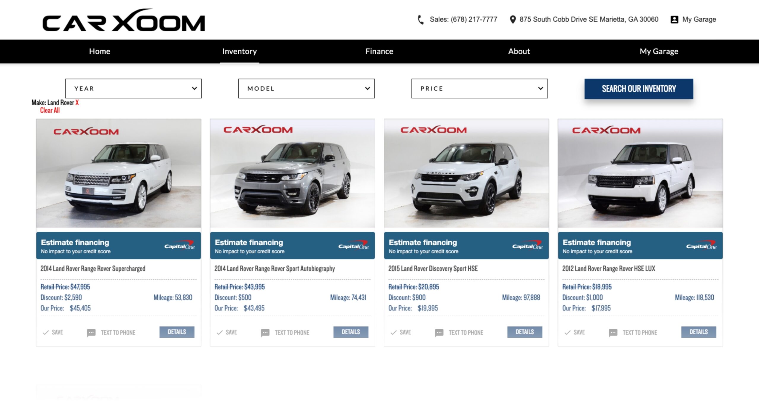Click the Estimate financing banner on the Discovery Sport card
Image resolution: width=759 pixels, height=401 pixels.
[x=466, y=246]
